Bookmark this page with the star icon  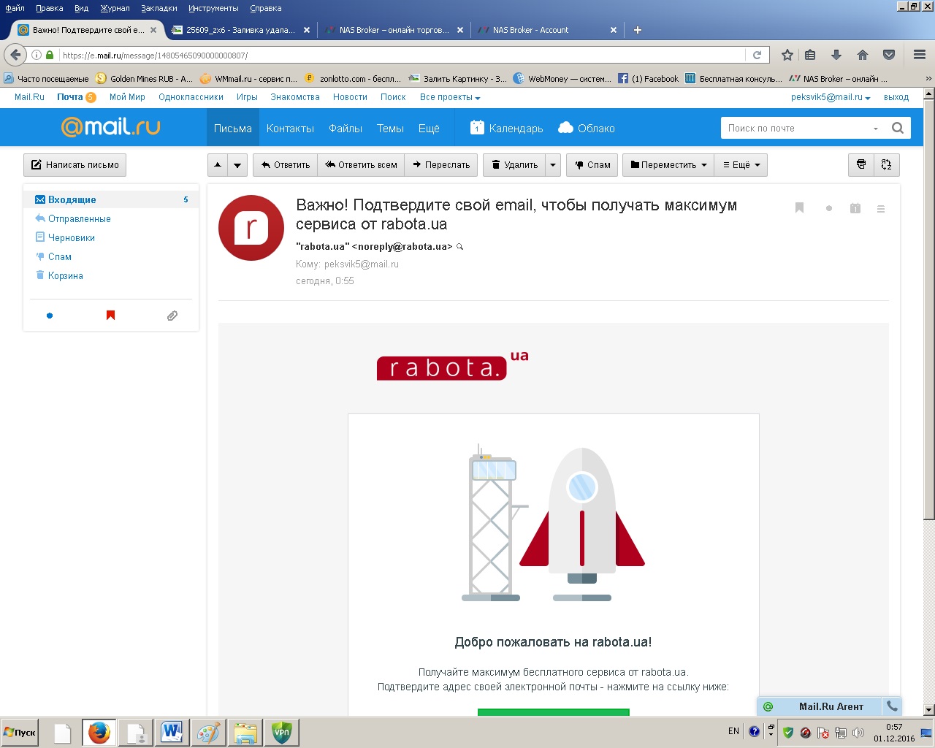click(787, 55)
